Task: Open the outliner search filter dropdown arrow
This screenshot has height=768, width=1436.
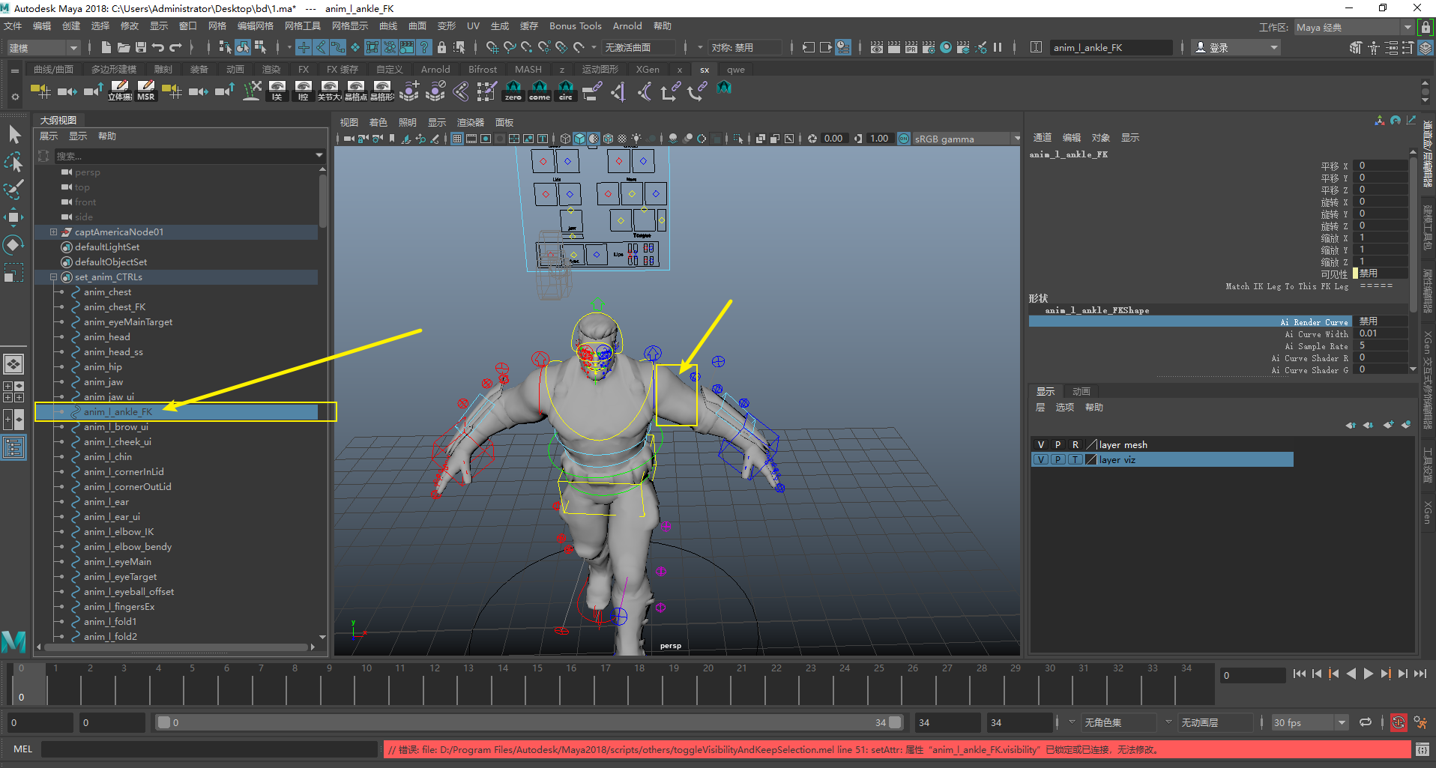Action: tap(319, 155)
